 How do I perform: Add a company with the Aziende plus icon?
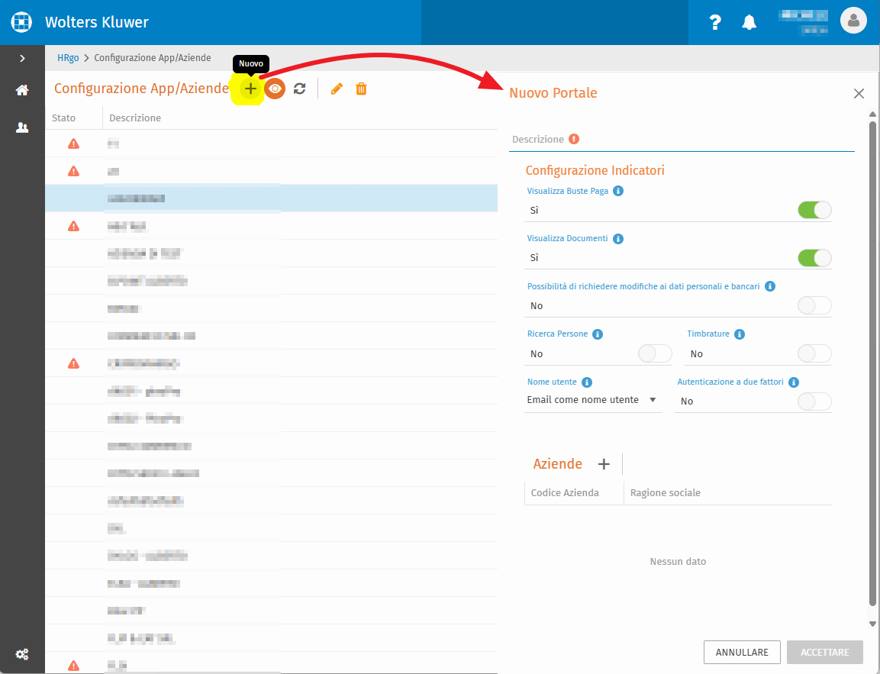(604, 464)
